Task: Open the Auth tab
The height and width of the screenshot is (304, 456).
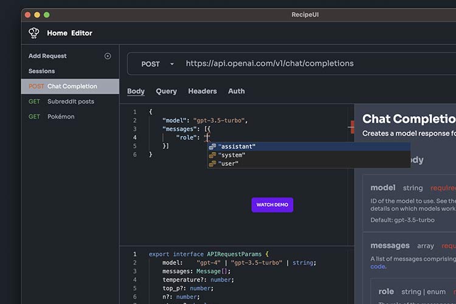Action: (x=237, y=91)
